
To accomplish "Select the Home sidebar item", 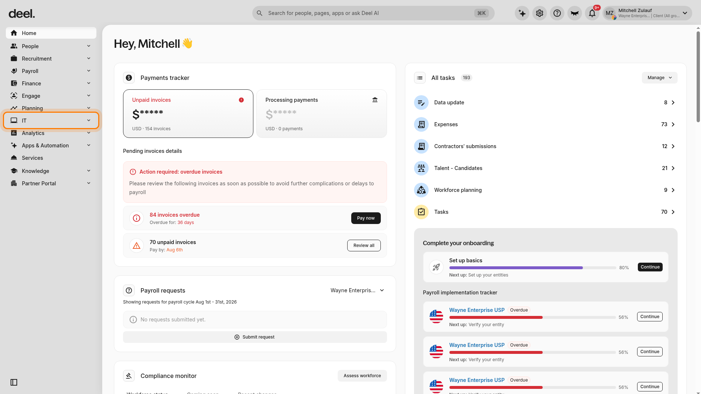I will click(x=51, y=33).
